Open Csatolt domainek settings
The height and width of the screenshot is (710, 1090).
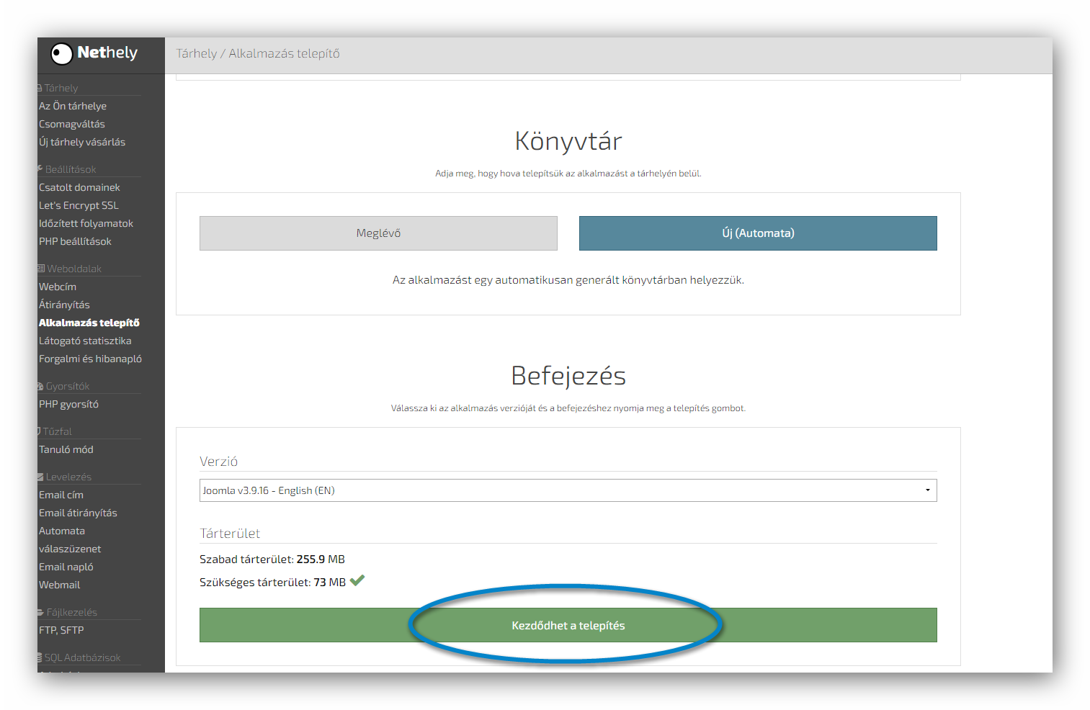(79, 187)
